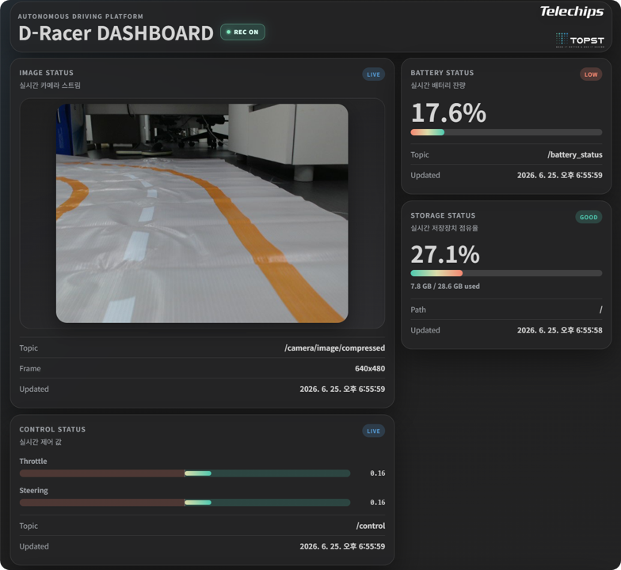Click the storage usage progress bar
This screenshot has height=570, width=621.
(506, 273)
